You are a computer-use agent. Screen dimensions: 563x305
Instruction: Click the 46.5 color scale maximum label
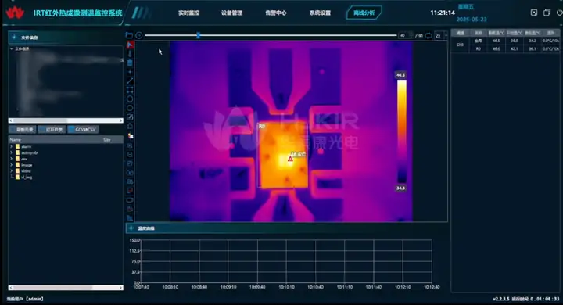[400, 75]
